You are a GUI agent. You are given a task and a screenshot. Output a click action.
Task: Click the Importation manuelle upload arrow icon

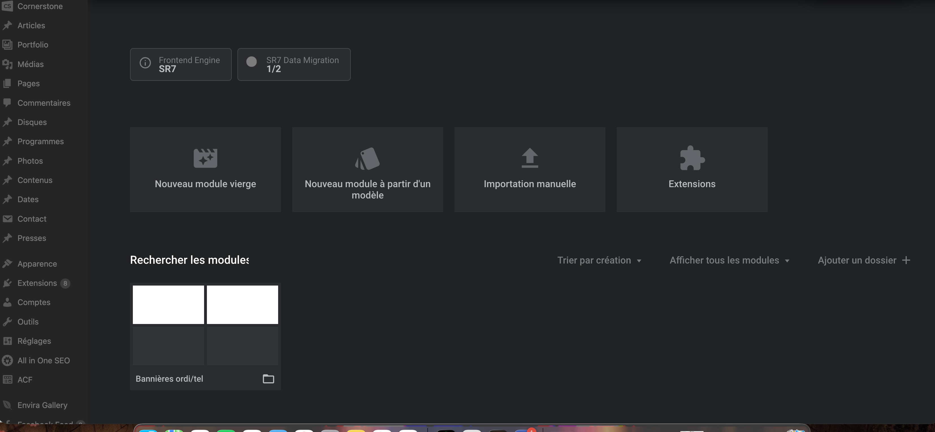point(530,157)
